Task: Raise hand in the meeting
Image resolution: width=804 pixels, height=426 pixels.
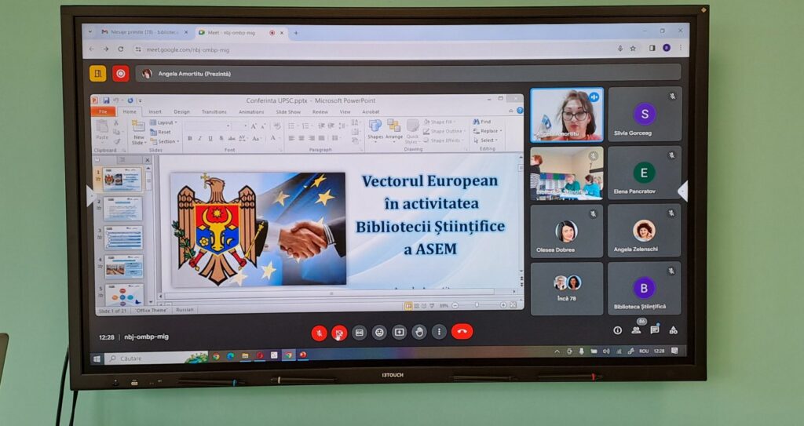Action: [x=419, y=333]
